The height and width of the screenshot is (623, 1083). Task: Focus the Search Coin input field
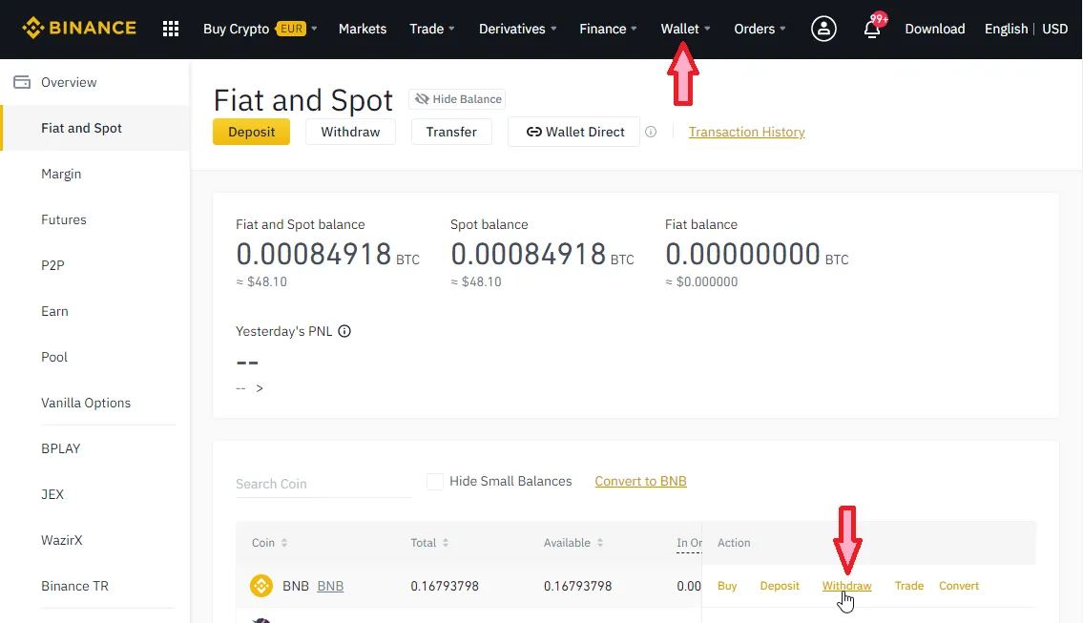[323, 484]
